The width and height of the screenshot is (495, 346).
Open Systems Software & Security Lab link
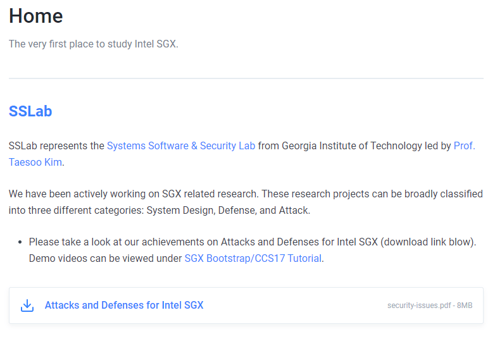point(181,145)
